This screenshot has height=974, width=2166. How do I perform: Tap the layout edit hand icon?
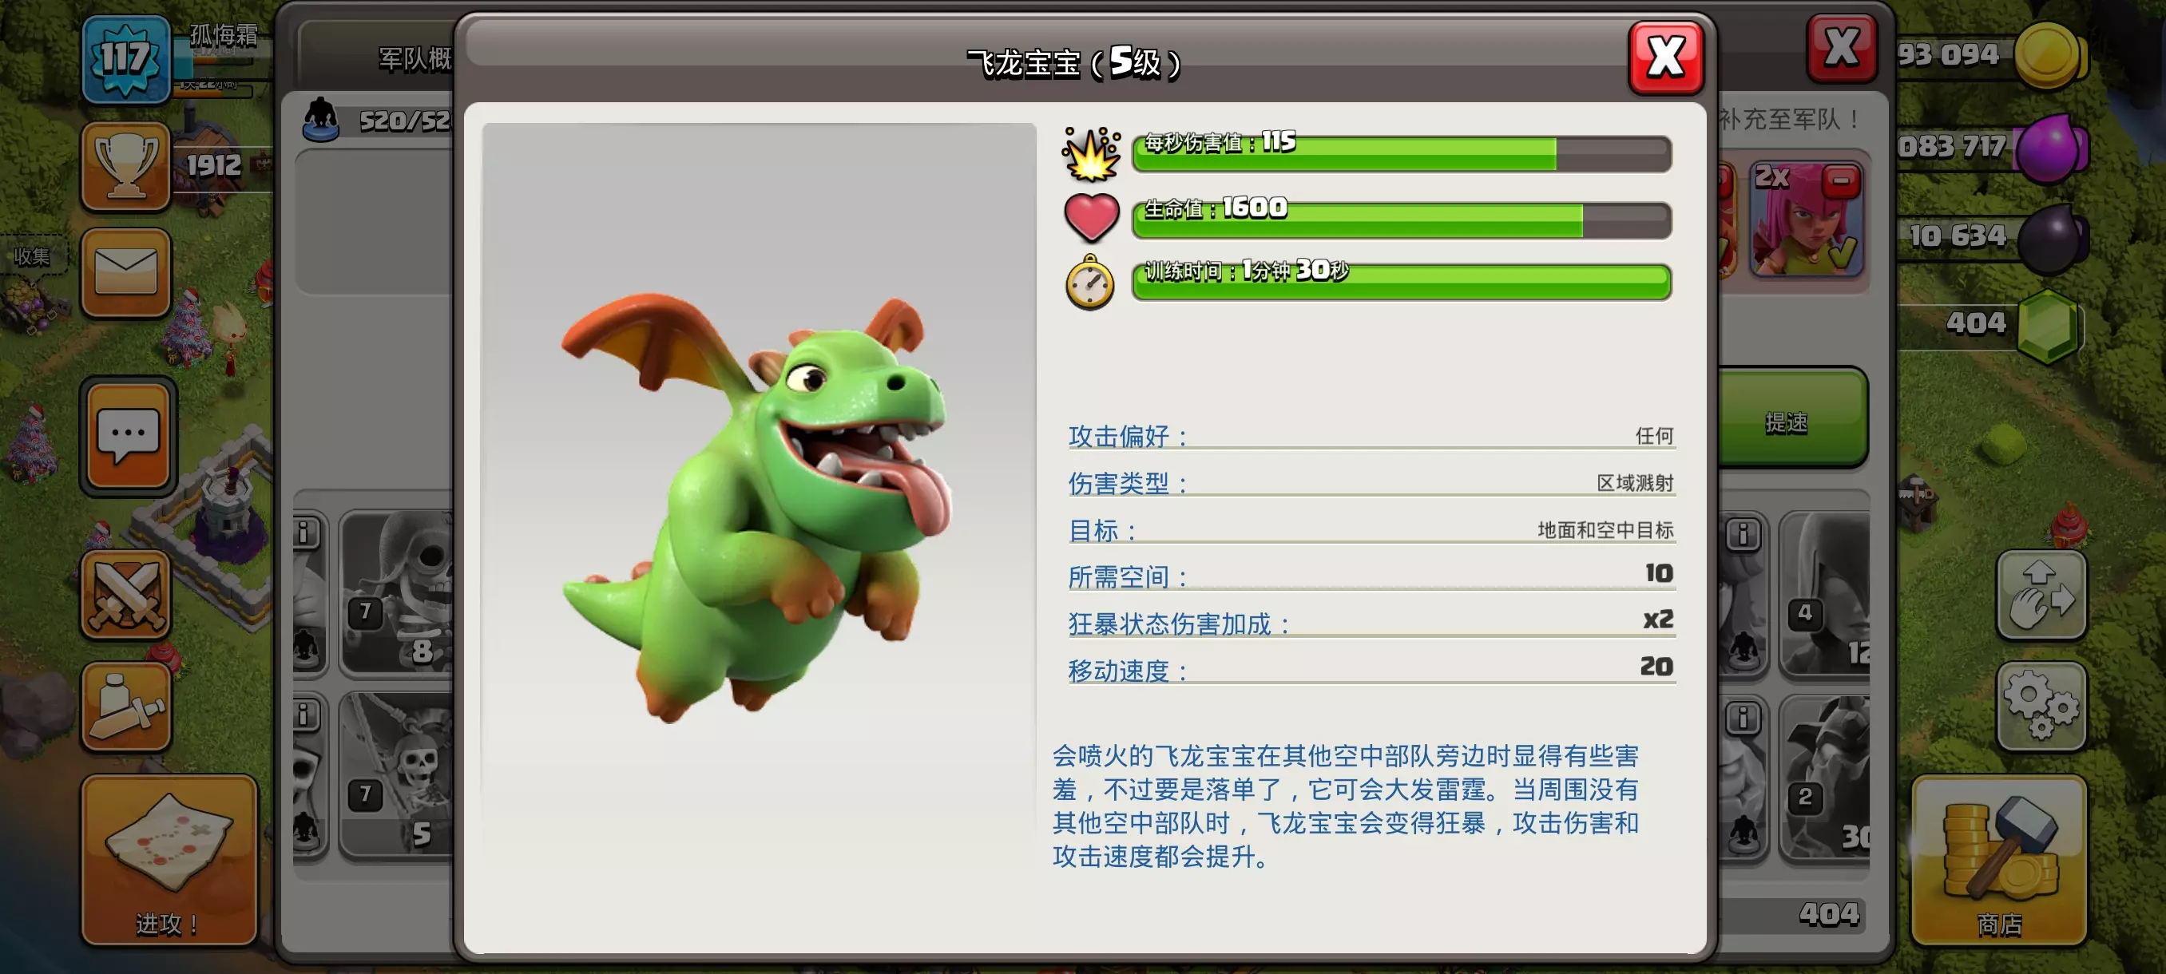pos(2041,596)
